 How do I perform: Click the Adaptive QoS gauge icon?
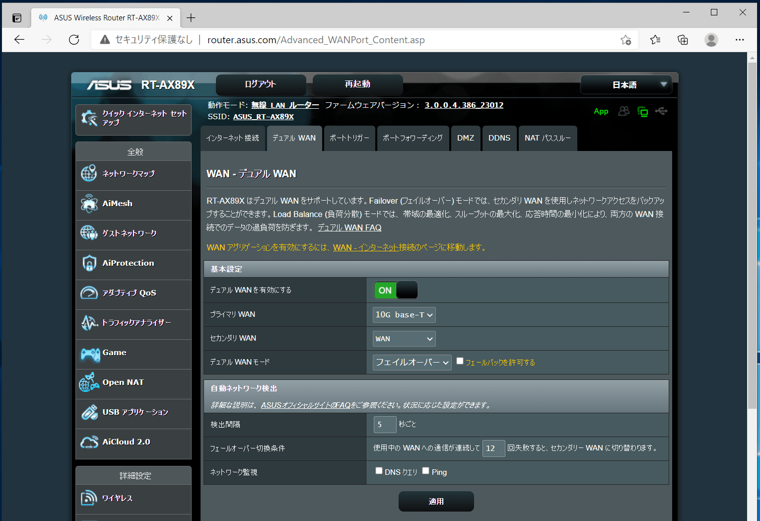click(89, 293)
